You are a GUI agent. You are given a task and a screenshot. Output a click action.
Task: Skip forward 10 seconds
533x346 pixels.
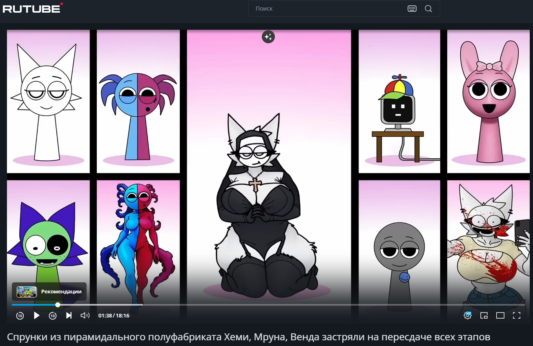53,315
